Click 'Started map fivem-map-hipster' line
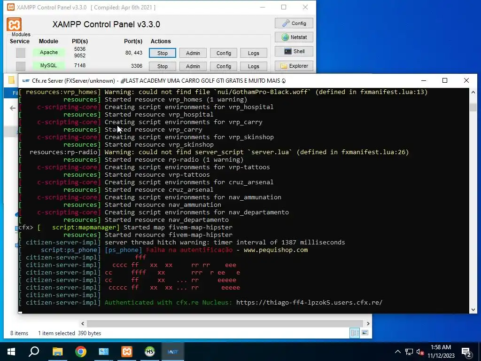The image size is (481, 361). [x=178, y=228]
